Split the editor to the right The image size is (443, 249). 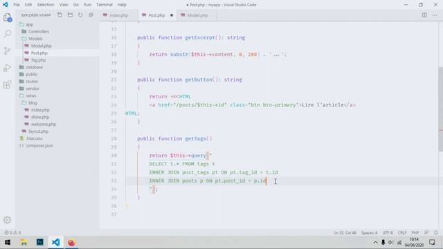coord(424,15)
